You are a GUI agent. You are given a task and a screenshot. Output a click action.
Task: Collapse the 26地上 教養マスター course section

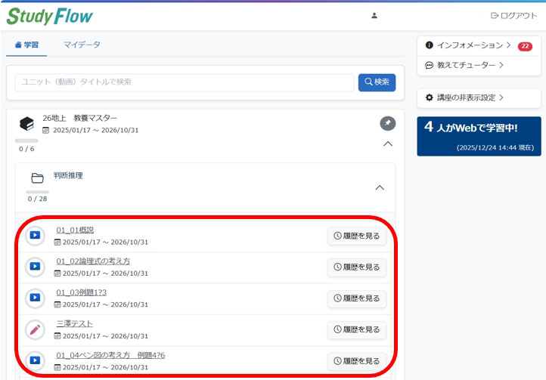click(x=387, y=144)
